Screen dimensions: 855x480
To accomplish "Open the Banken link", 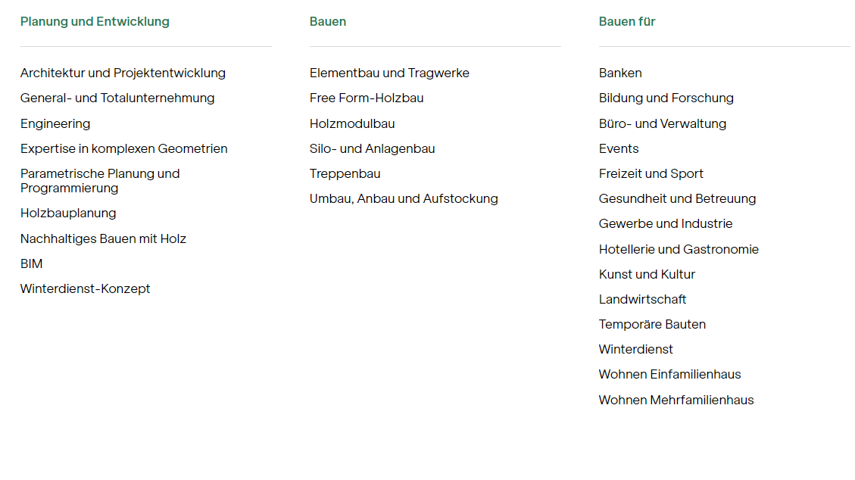I will pos(620,73).
